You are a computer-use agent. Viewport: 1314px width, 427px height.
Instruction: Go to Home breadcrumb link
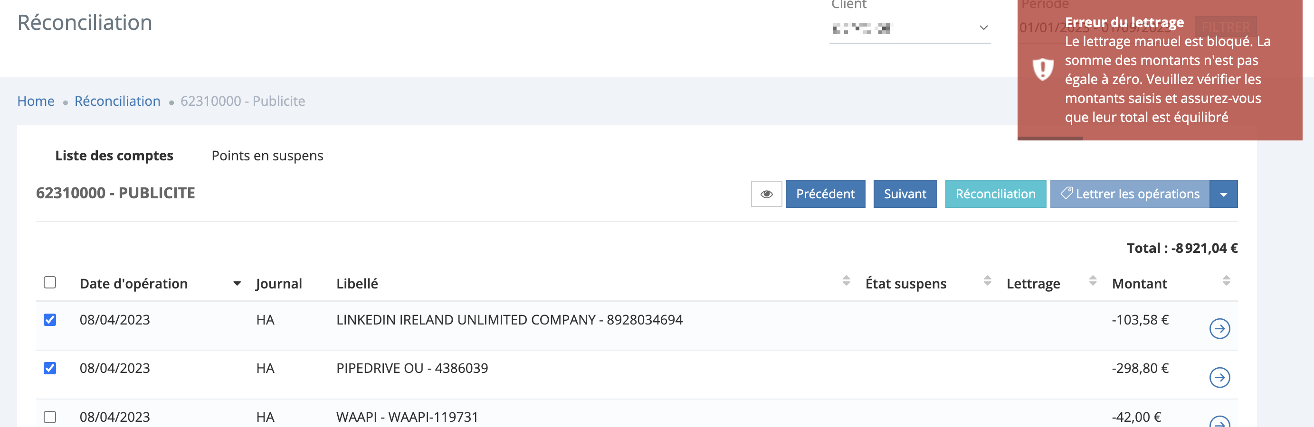coord(36,101)
